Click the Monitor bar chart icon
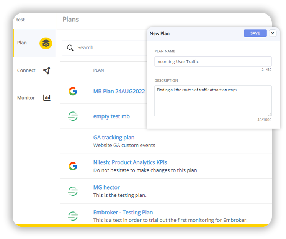The height and width of the screenshot is (239, 286). [47, 98]
